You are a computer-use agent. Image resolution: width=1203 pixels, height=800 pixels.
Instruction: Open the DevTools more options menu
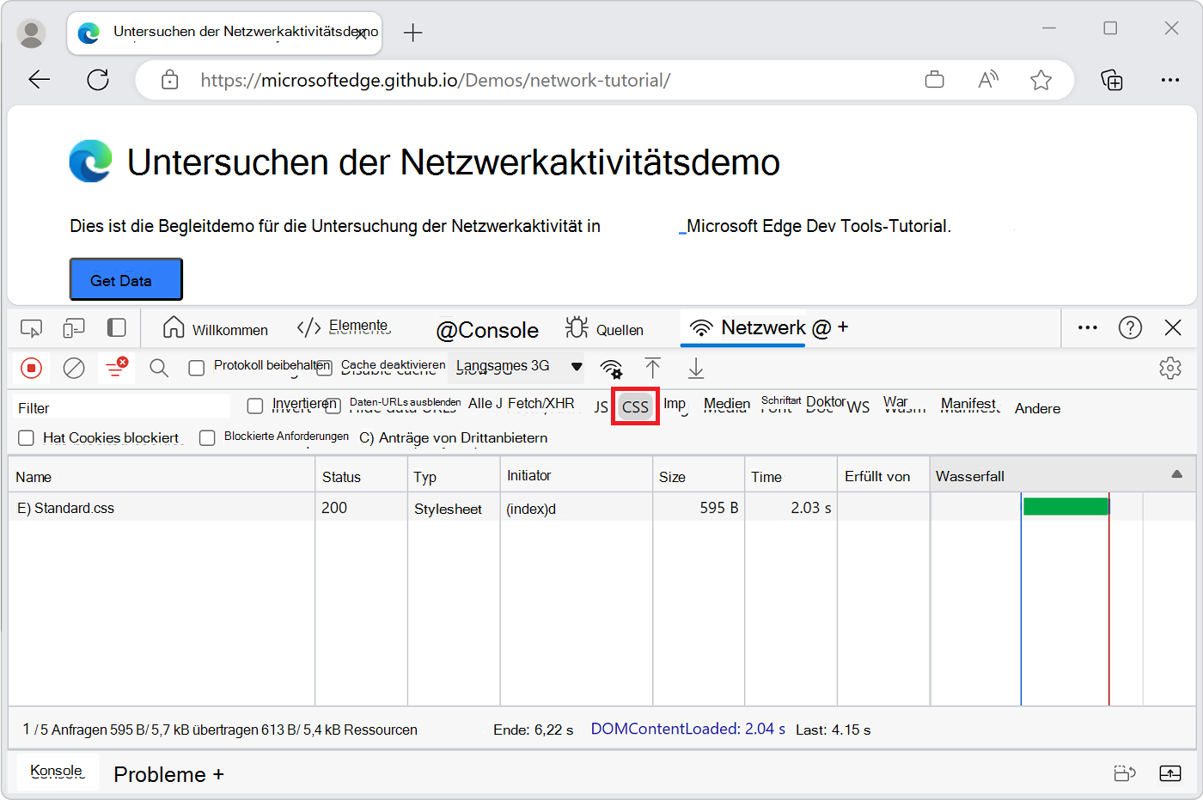coord(1087,327)
